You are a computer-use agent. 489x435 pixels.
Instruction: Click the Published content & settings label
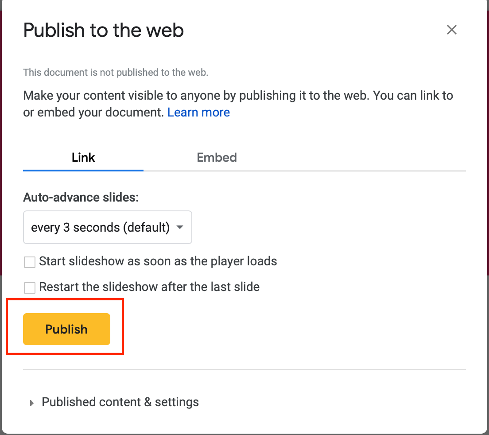(120, 402)
